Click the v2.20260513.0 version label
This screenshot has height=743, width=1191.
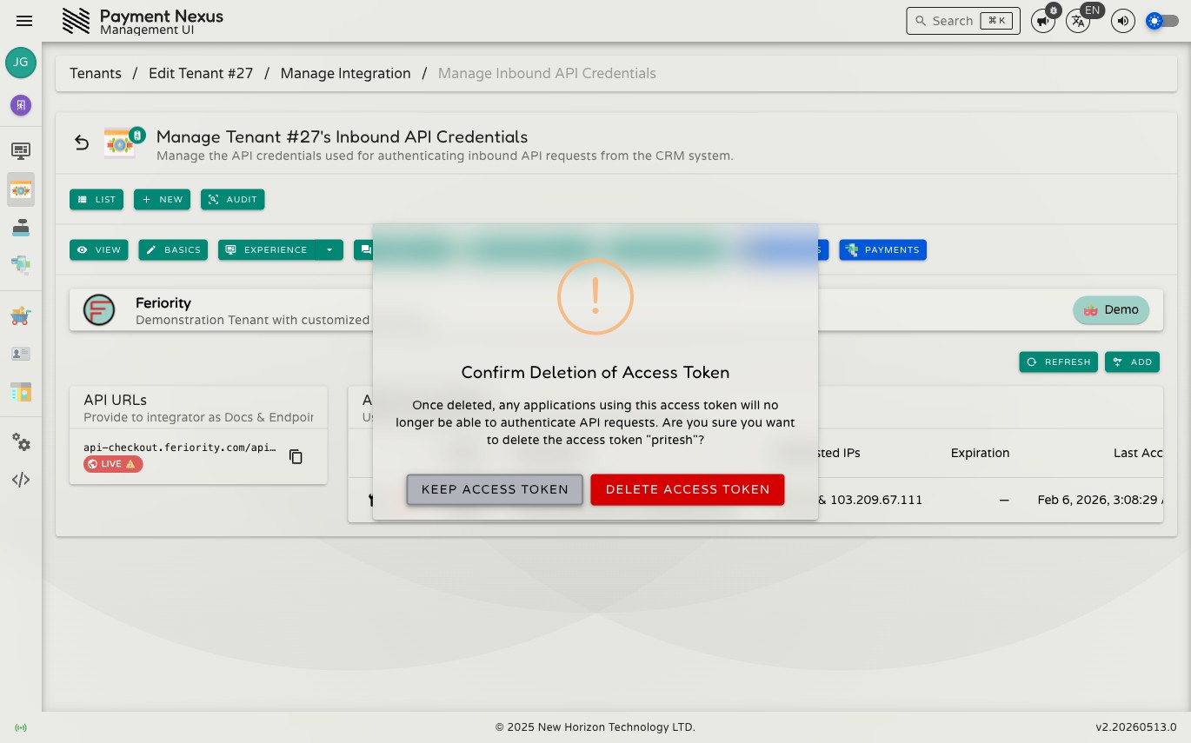[1136, 727]
